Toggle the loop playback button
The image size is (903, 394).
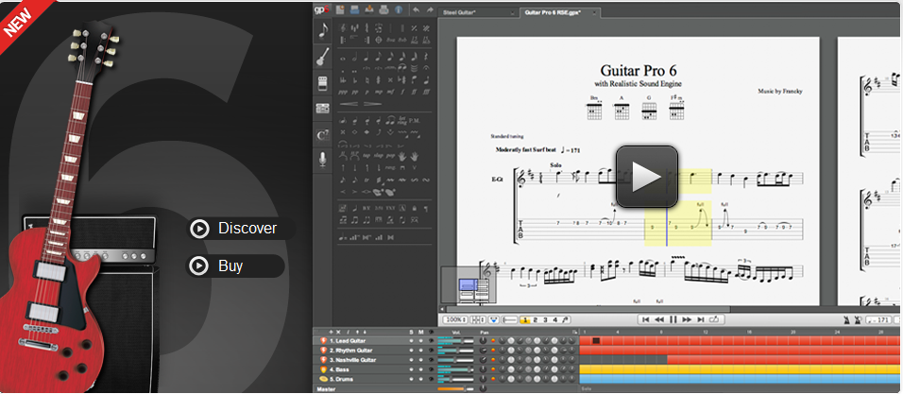[x=714, y=319]
